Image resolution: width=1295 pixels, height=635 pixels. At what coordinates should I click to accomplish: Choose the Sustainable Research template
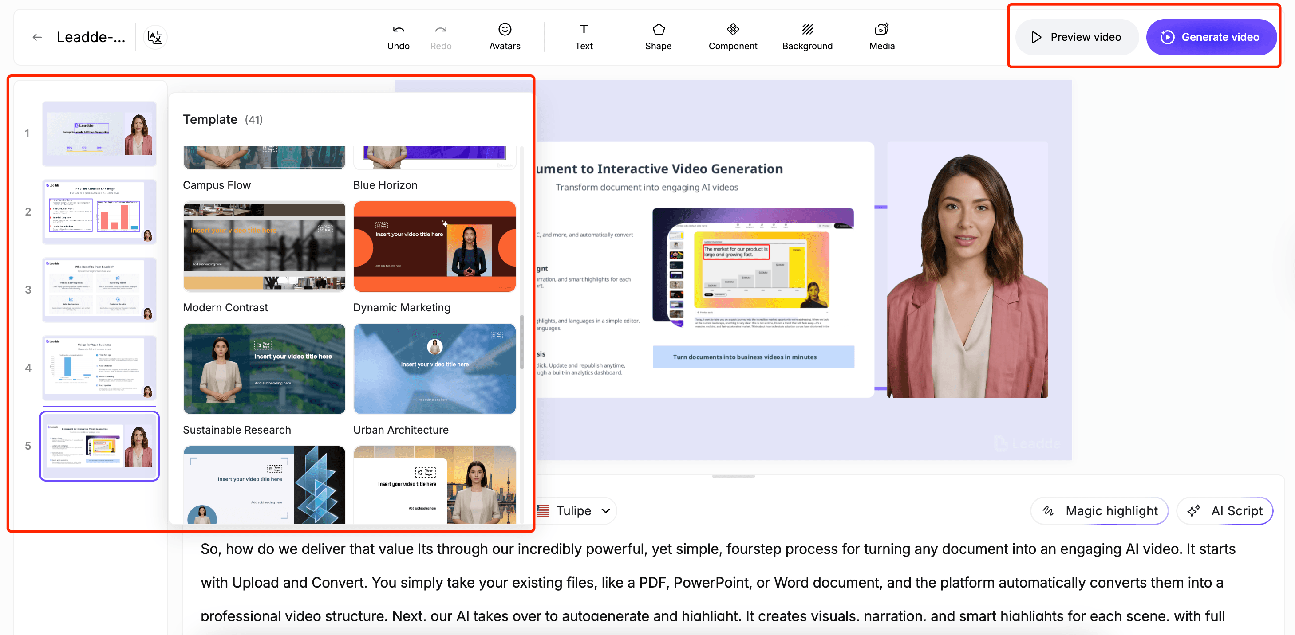point(264,369)
